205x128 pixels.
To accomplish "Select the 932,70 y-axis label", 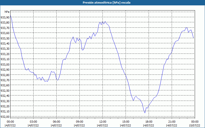I will point(5,80).
